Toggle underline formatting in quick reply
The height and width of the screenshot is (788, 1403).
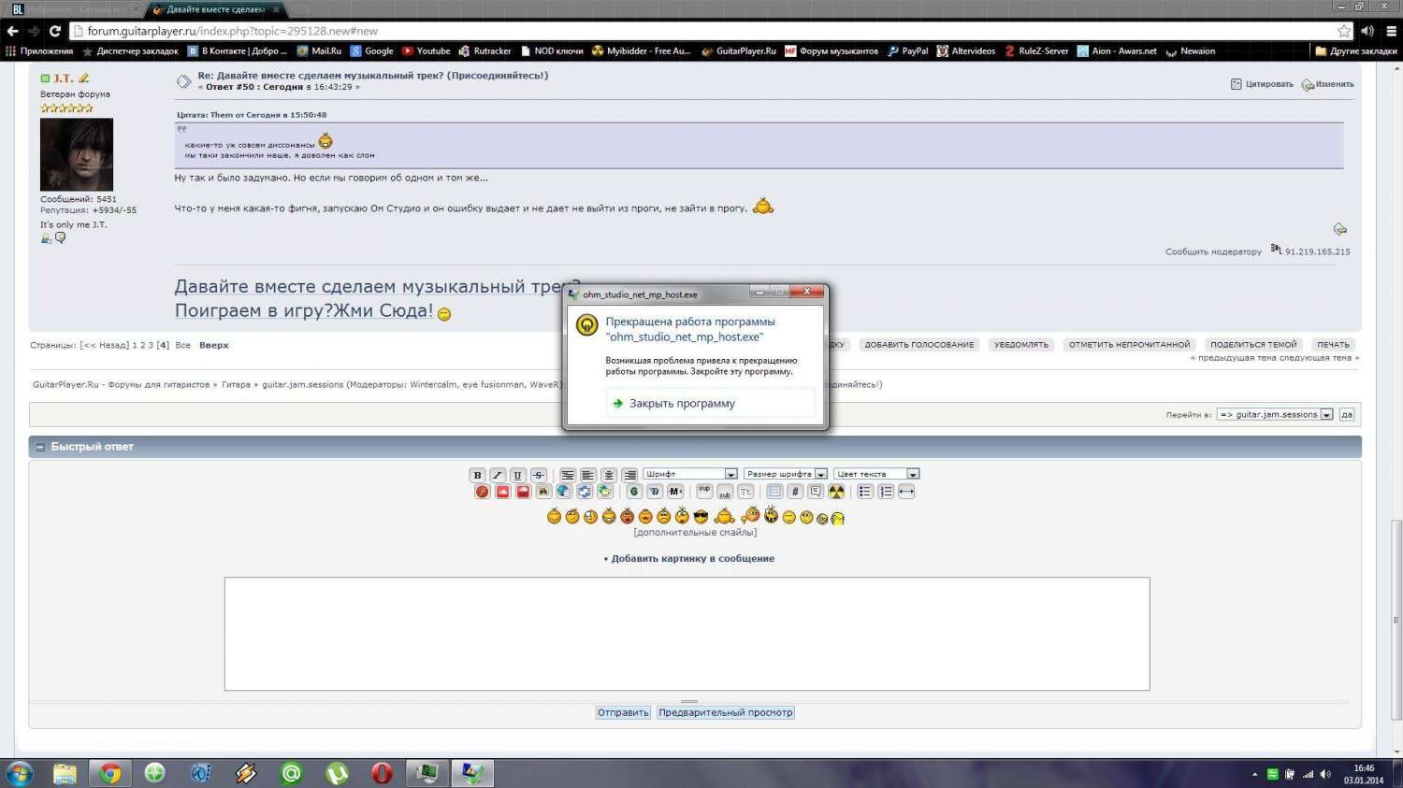(x=518, y=475)
